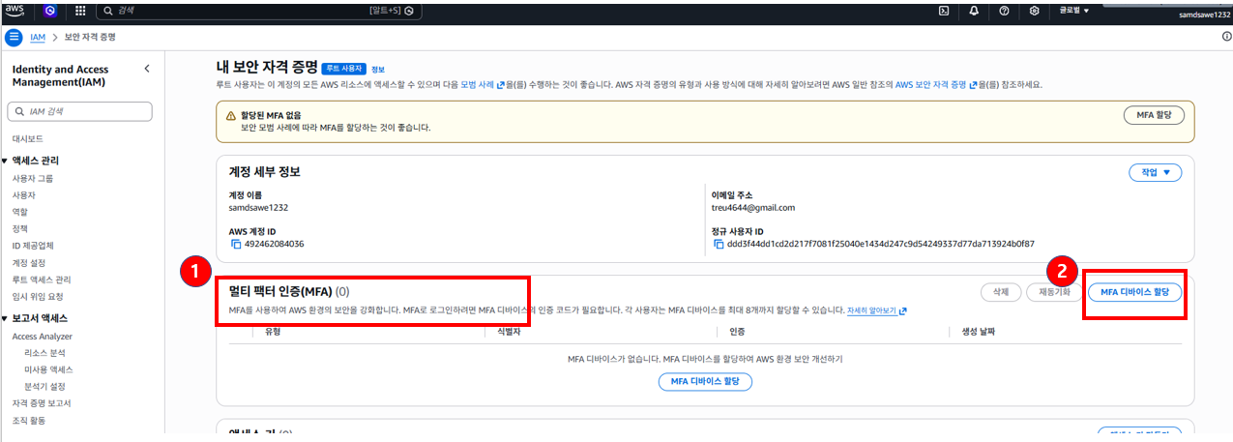The width and height of the screenshot is (1233, 442).
Task: Copy the AWS 계정 ID icon
Action: pyautogui.click(x=236, y=244)
